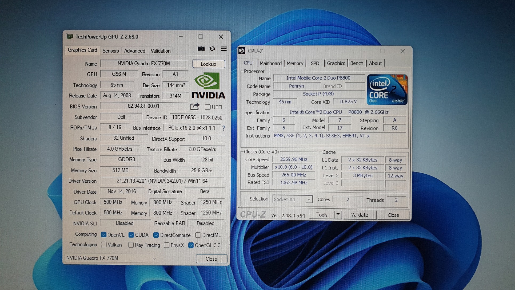515x290 pixels.
Task: Click the BIOS Version text field
Action: [x=143, y=106]
